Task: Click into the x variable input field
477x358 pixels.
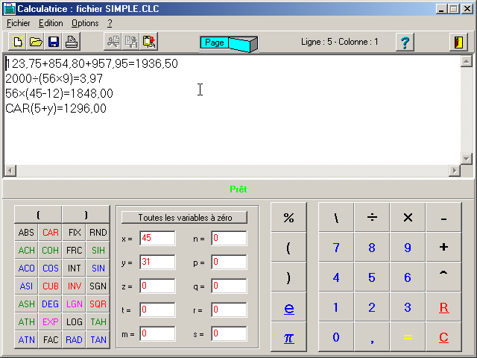Action: pyautogui.click(x=157, y=239)
